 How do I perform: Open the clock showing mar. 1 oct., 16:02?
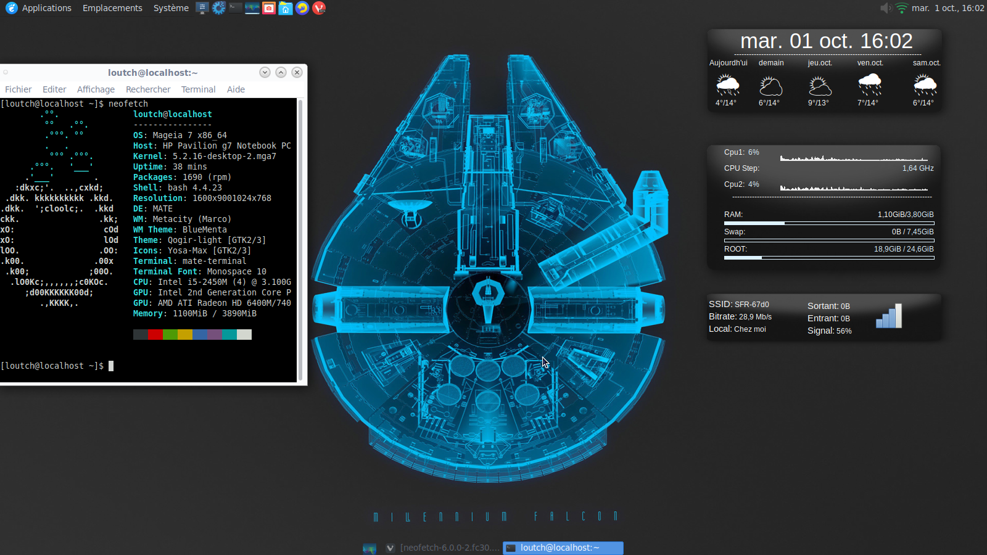click(948, 8)
